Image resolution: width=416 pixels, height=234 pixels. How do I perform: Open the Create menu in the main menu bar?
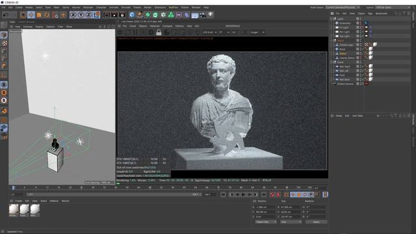19,7
